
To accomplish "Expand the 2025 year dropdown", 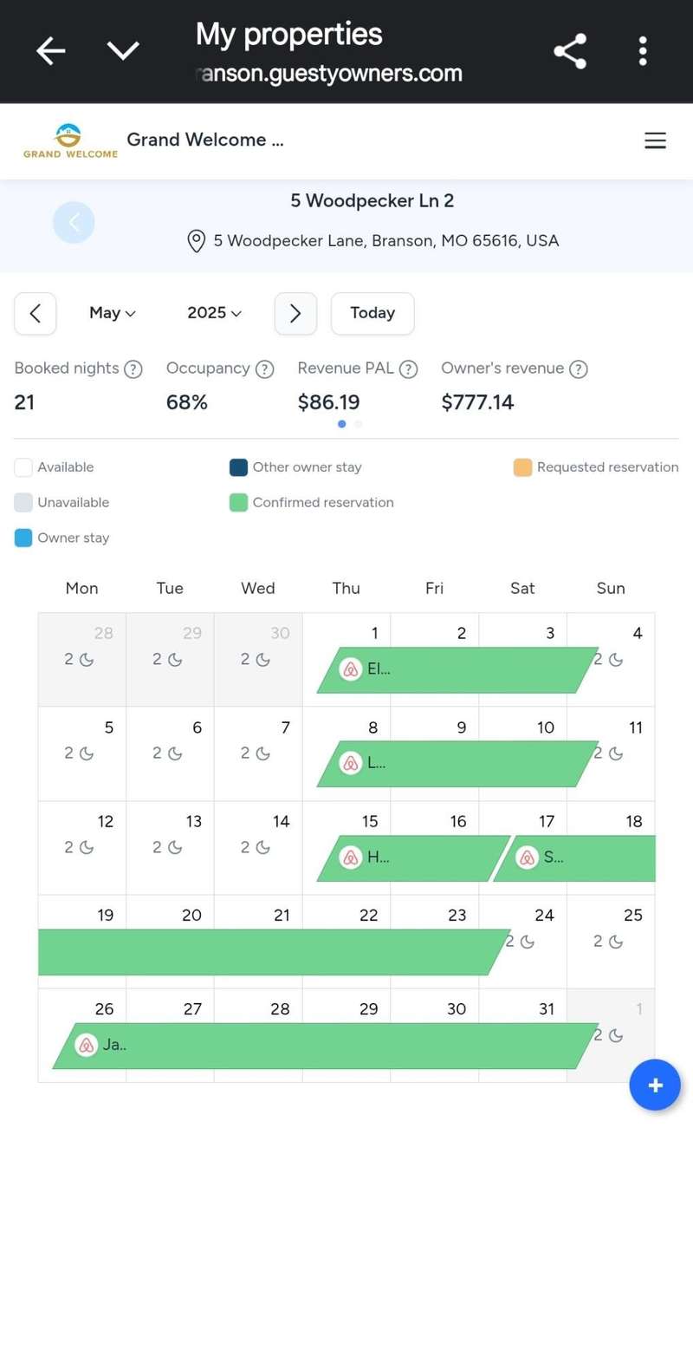I will click(x=214, y=313).
